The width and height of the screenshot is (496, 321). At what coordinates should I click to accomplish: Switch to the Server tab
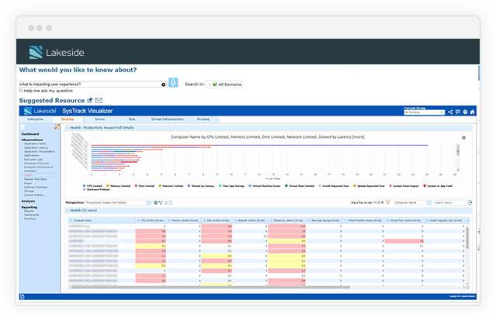(99, 119)
